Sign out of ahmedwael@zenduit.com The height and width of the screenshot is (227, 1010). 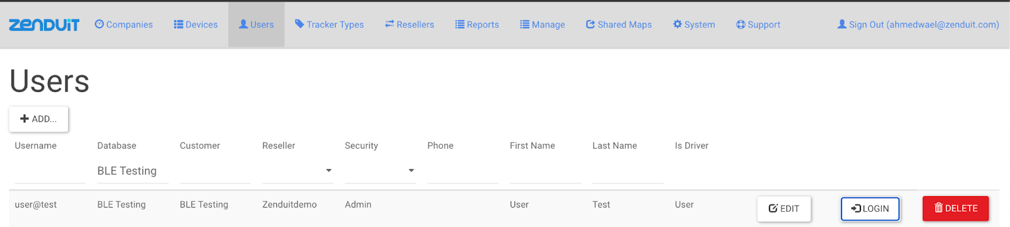[x=918, y=25]
